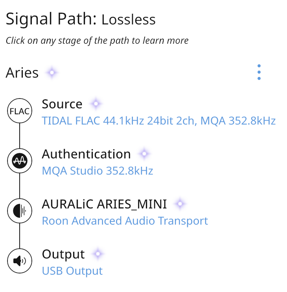The image size is (287, 292).
Task: Open the USB Output stage link
Action: click(x=72, y=271)
